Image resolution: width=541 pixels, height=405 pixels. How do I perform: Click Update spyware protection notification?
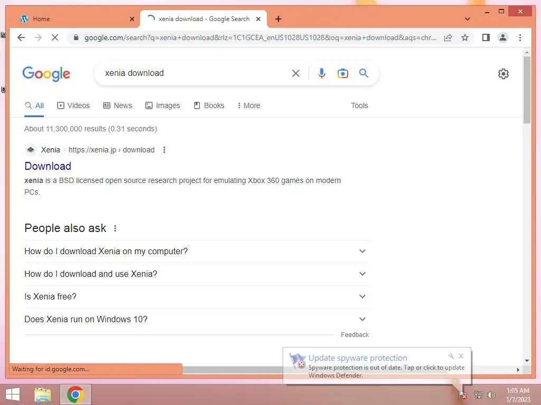[377, 366]
